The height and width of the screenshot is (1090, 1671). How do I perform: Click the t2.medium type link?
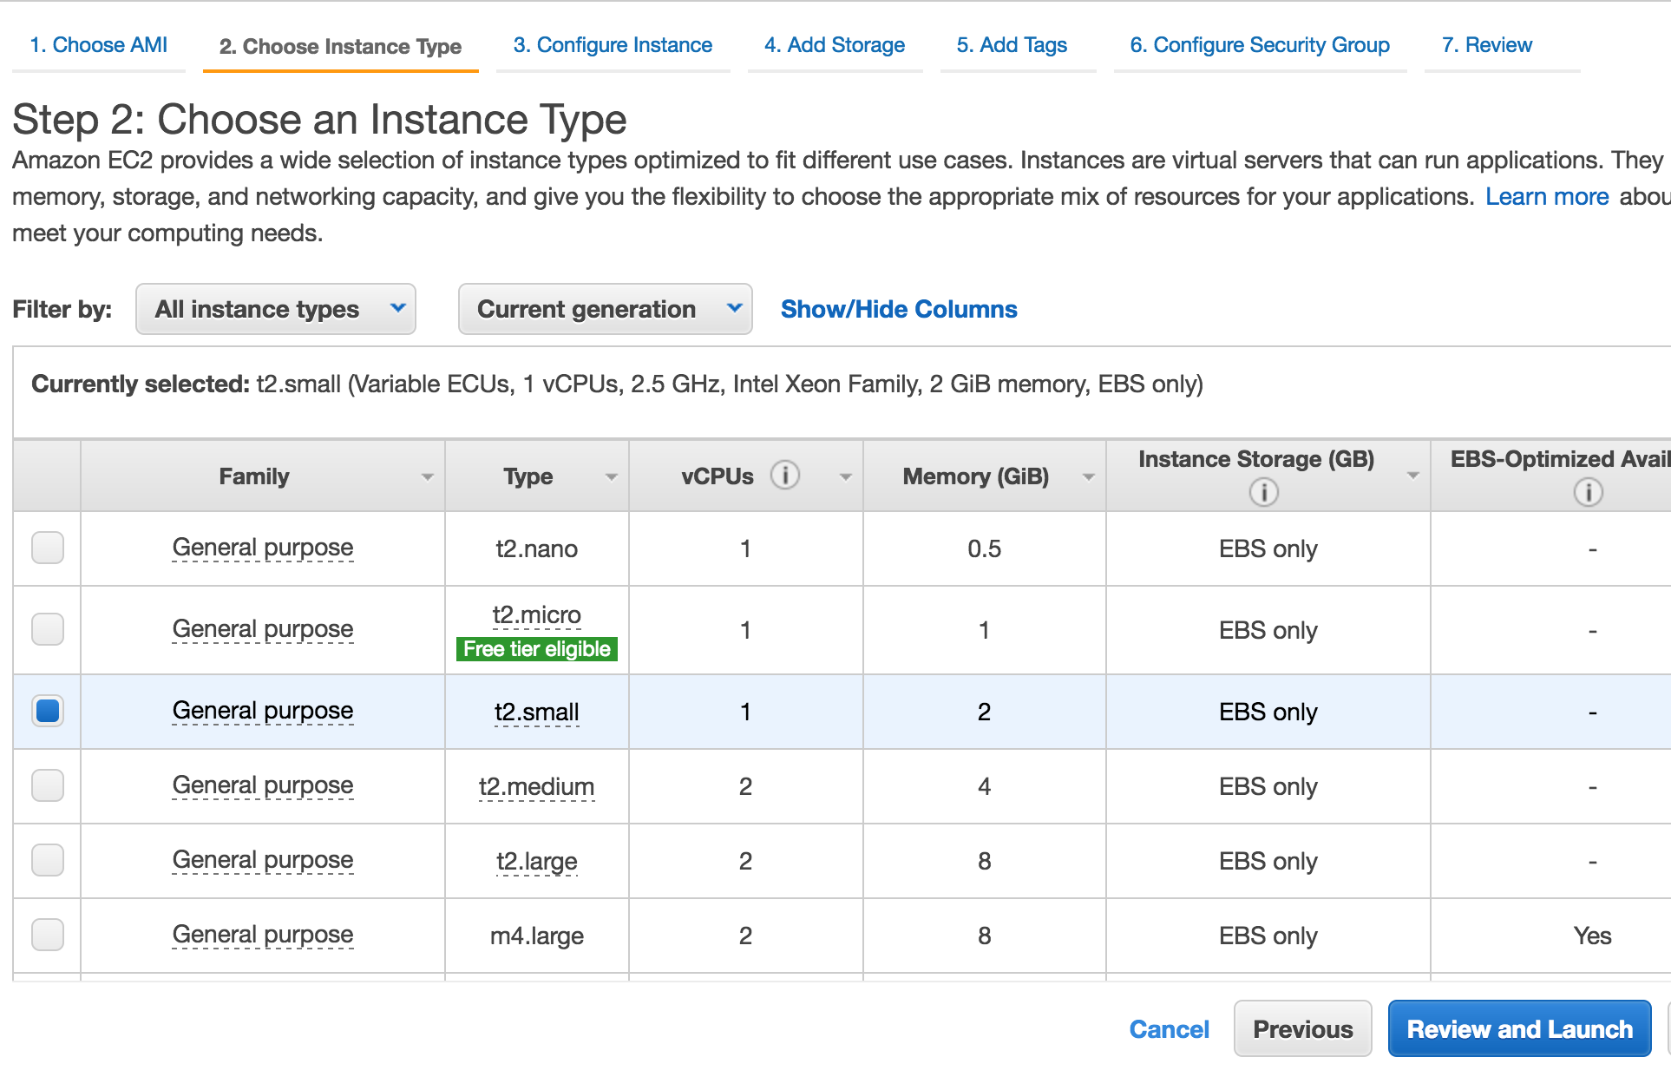[x=536, y=787]
